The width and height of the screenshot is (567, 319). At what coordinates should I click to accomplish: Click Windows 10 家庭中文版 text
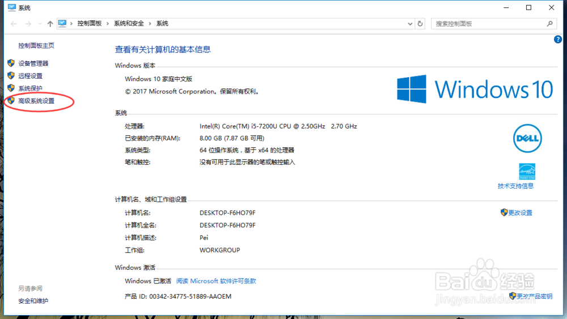point(158,79)
